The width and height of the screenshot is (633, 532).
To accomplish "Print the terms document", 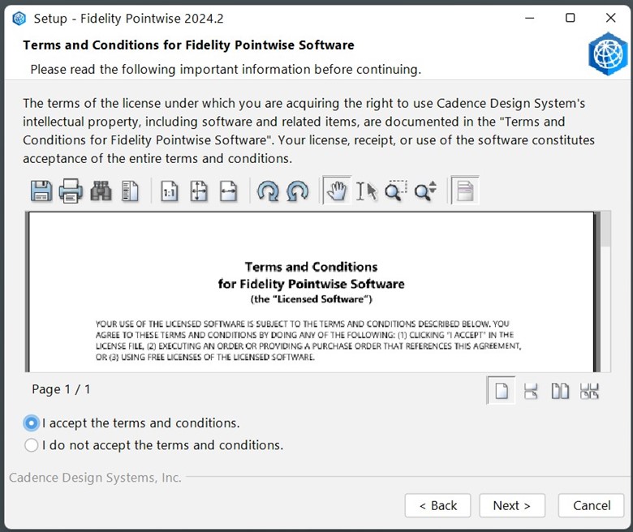I will point(71,191).
